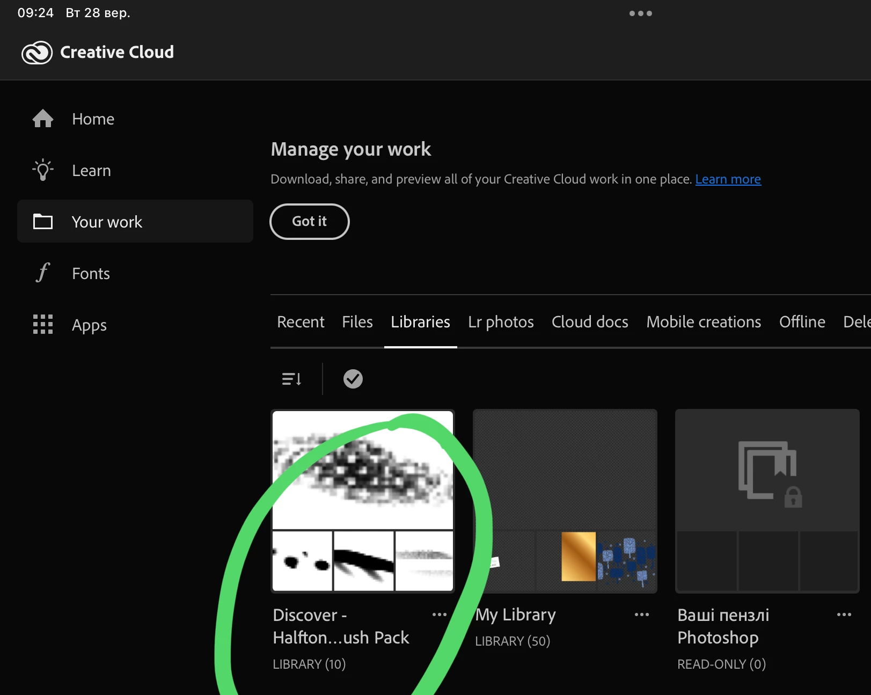Open Fonts in the sidebar
Image resolution: width=871 pixels, height=695 pixels.
(135, 273)
